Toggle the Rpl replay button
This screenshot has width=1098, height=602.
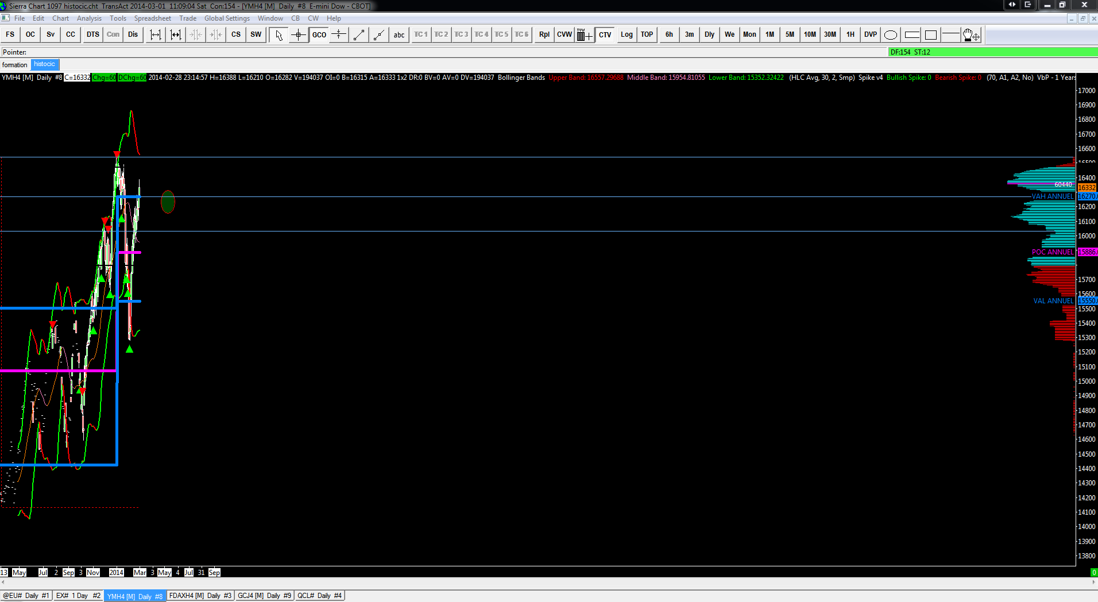click(544, 34)
